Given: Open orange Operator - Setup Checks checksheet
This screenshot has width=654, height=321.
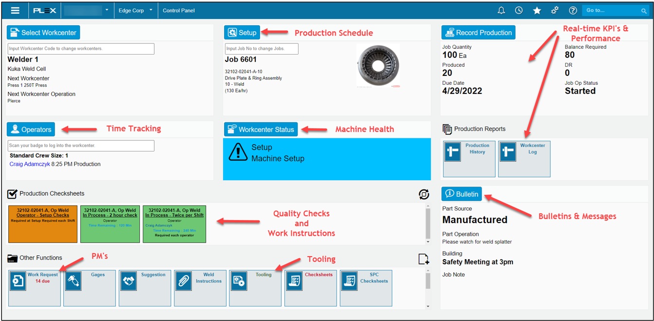Looking at the screenshot, I should tap(43, 224).
